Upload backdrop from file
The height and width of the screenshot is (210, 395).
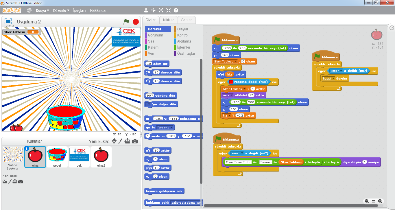(x=15, y=181)
